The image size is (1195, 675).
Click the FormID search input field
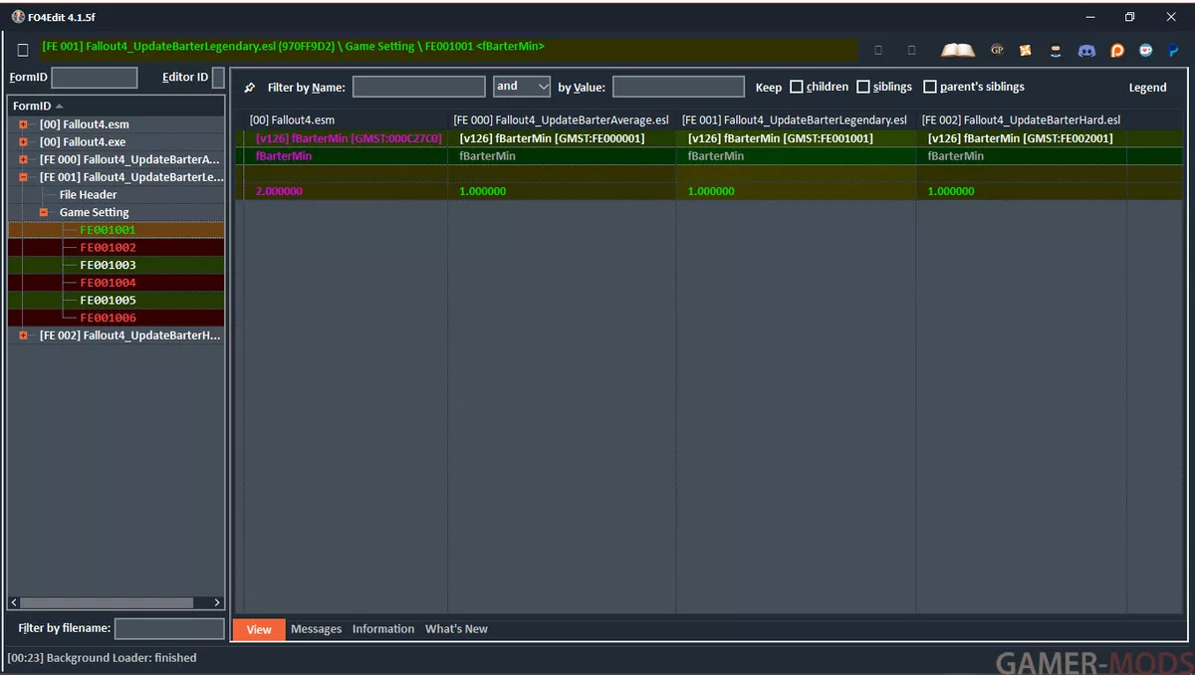(95, 78)
